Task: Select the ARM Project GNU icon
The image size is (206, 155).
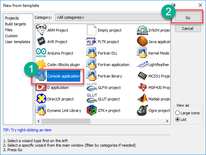Action: pos(41,30)
